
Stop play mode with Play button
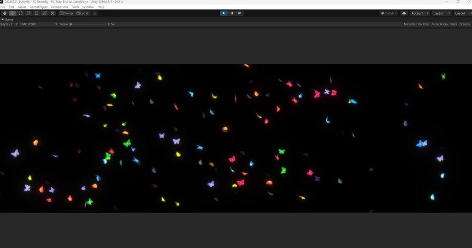(224, 13)
